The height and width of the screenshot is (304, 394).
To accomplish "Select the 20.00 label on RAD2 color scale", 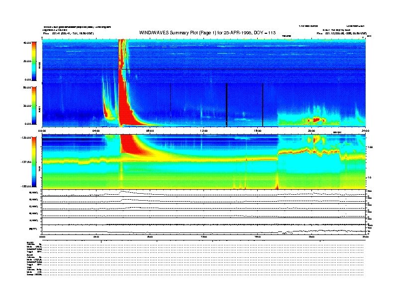I will pos(27,61).
